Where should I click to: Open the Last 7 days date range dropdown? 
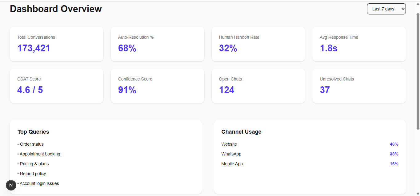pos(386,9)
